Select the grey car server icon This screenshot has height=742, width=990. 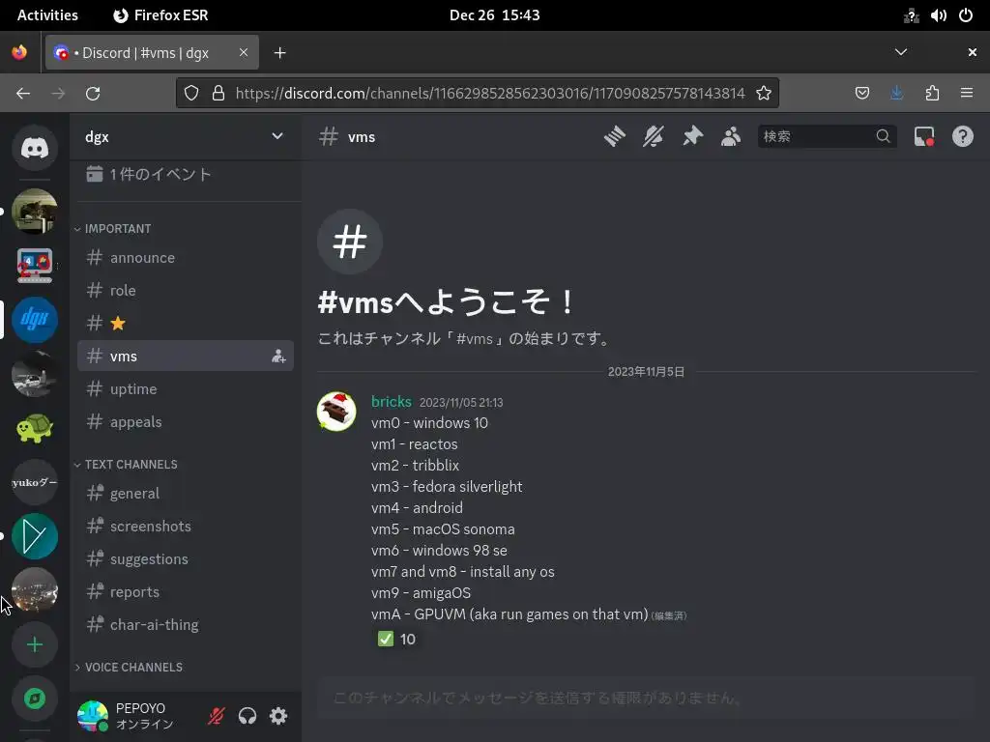35,374
